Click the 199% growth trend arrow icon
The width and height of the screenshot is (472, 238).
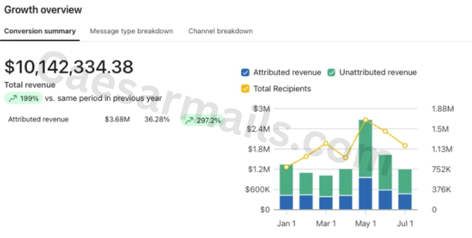click(13, 99)
